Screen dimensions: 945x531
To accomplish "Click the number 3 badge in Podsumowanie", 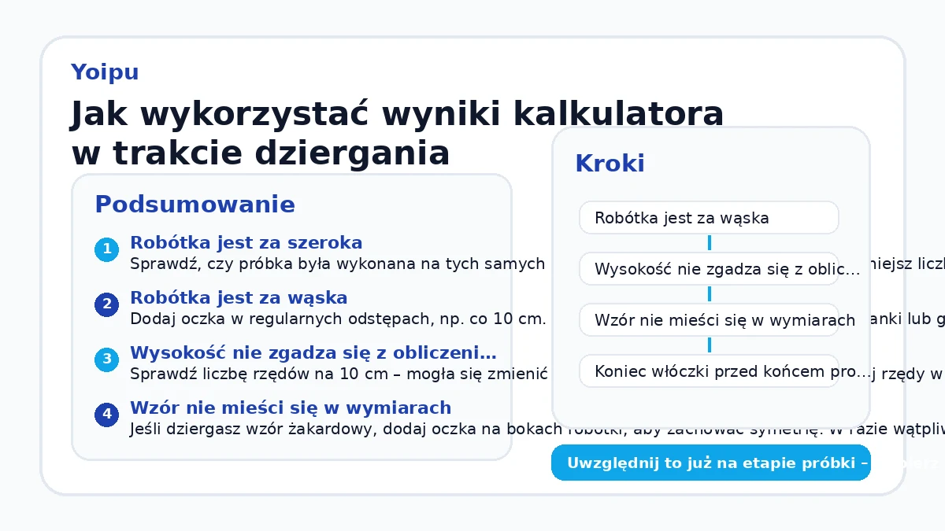I will pyautogui.click(x=106, y=360).
